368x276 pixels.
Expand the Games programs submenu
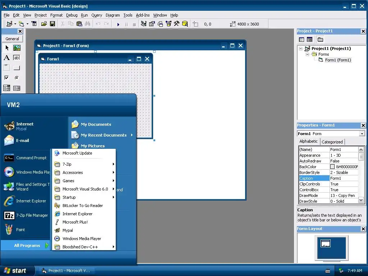point(84,181)
